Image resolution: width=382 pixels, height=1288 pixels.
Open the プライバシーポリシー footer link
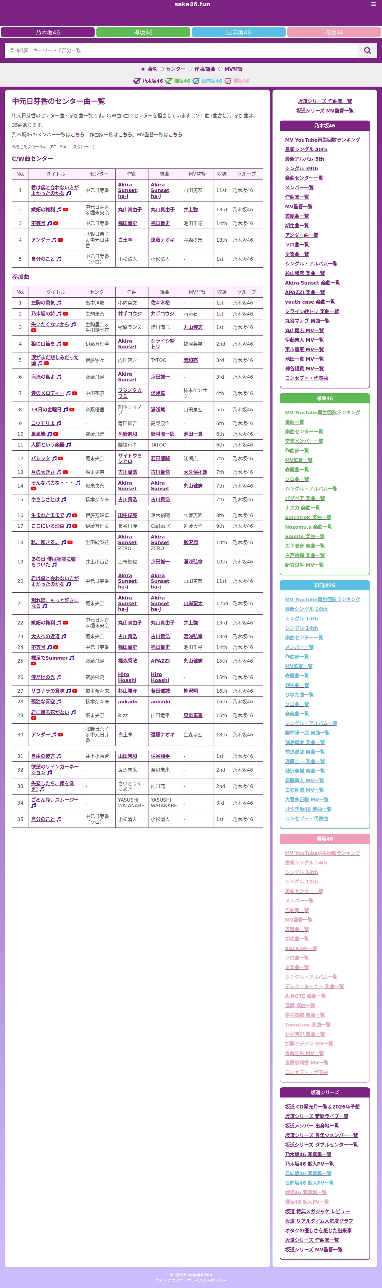coord(207,1281)
